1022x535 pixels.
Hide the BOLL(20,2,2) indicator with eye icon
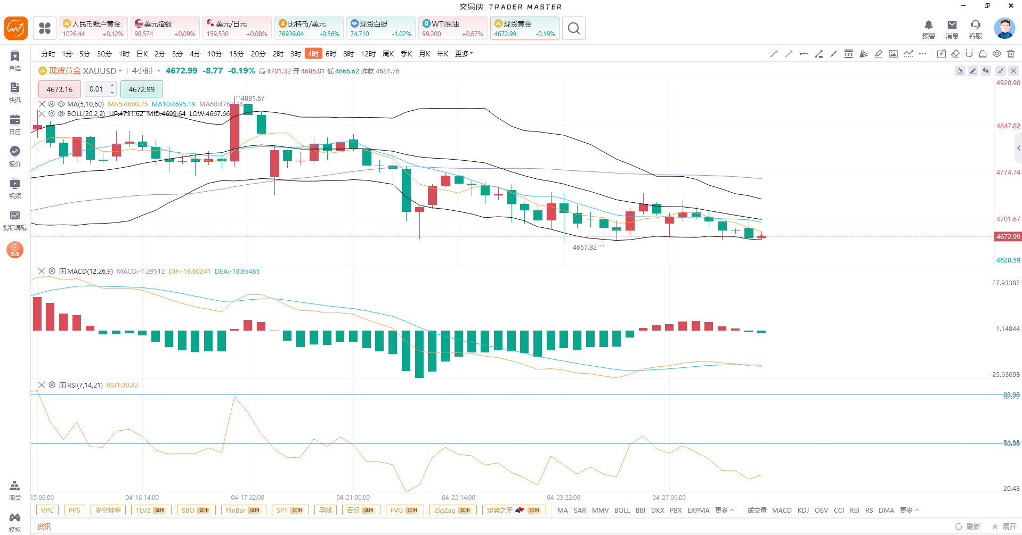point(61,114)
